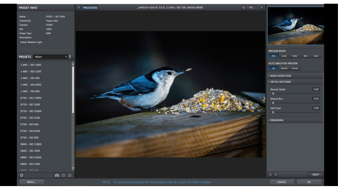Open the preset options three-dot menu icon
Viewport: 338px width, 190px height.
coord(70,56)
